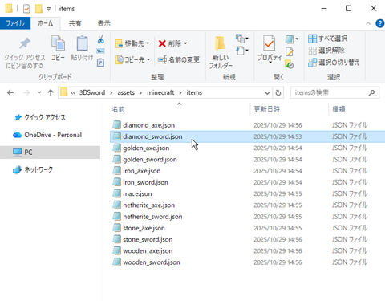The image size is (385, 301).
Task: Open the Easy access icon
Action: [x=242, y=51]
